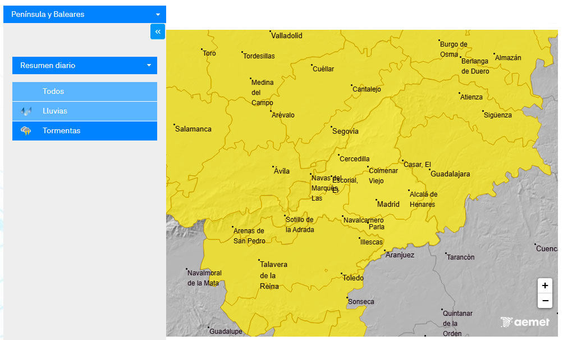Select Aranjuez on the map
Screen dimensions: 563x340
[x=400, y=255]
